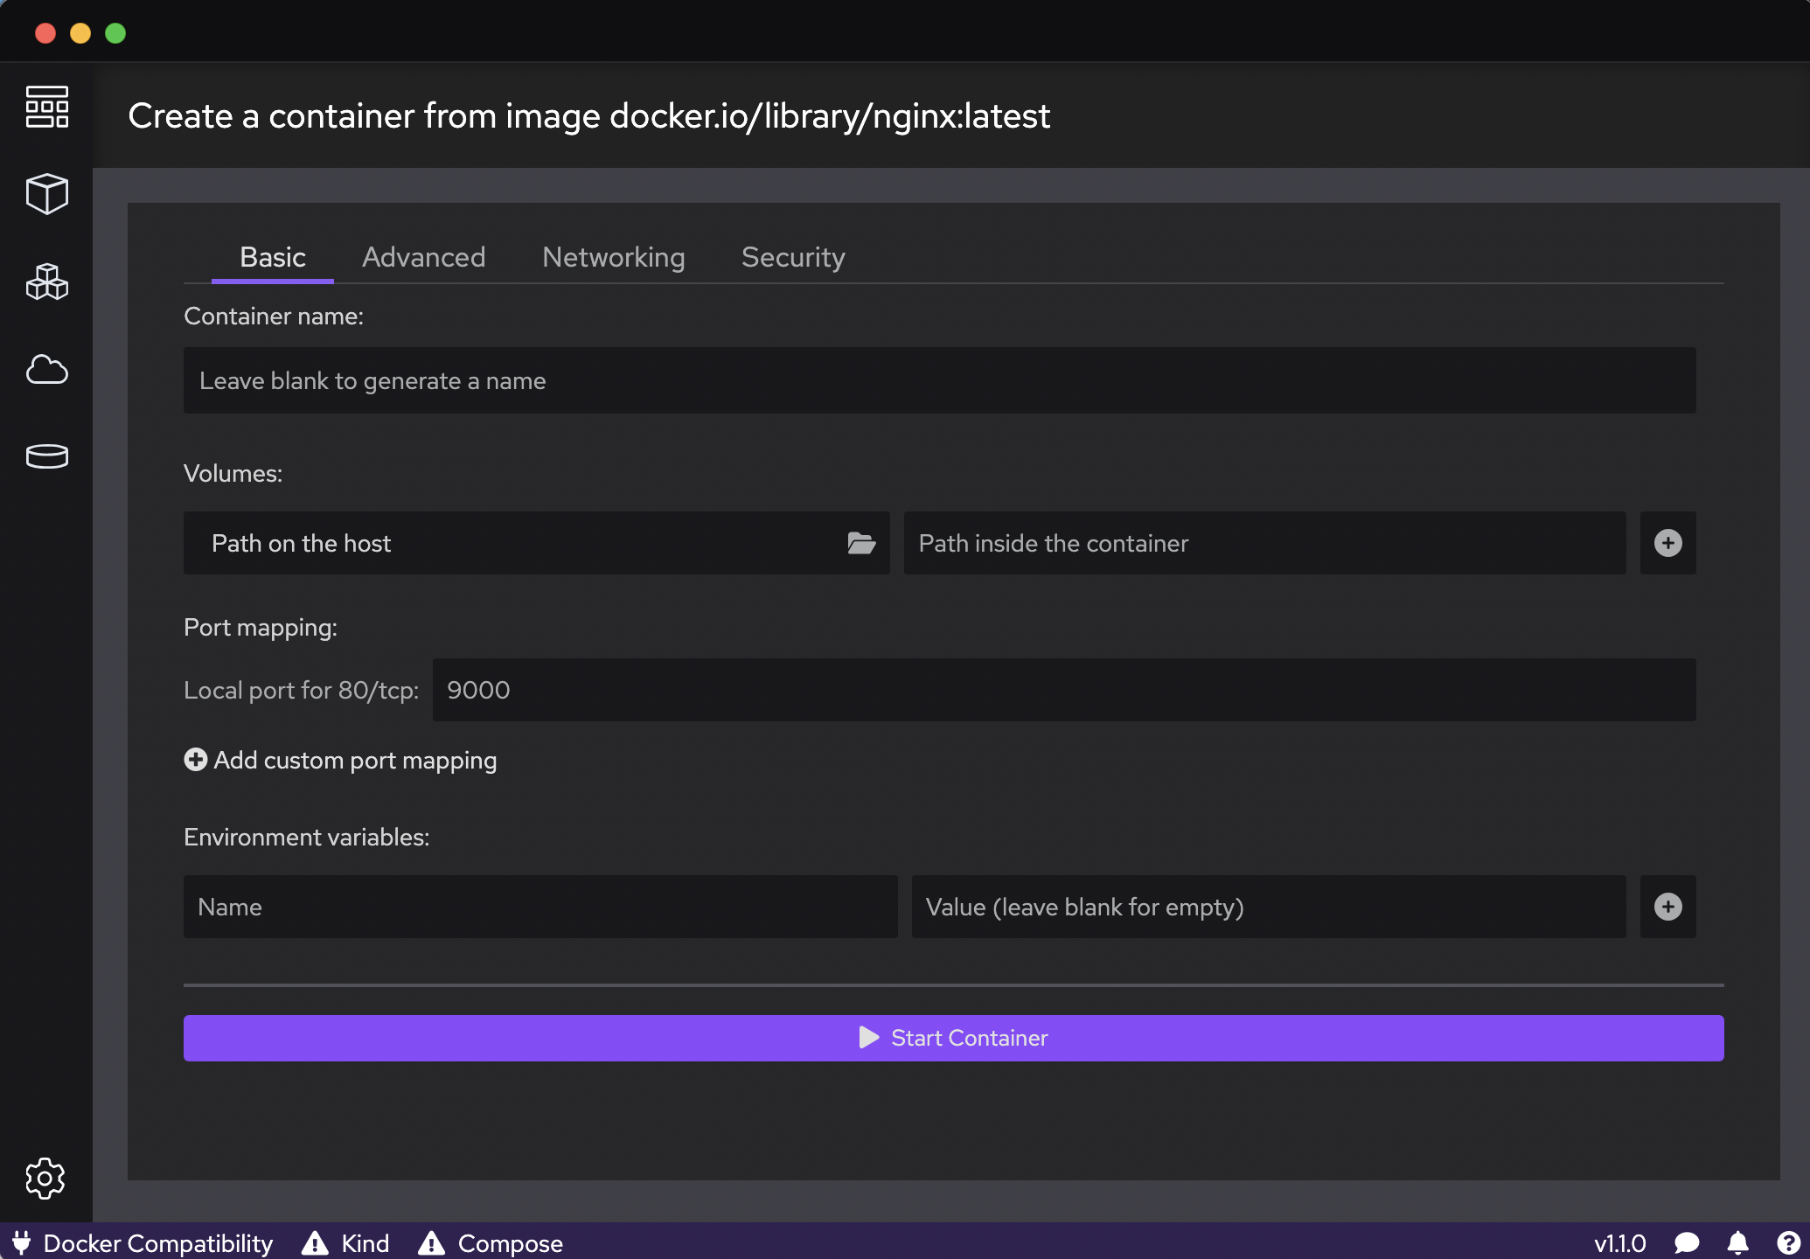Open Settings via the gear icon

pyautogui.click(x=46, y=1179)
